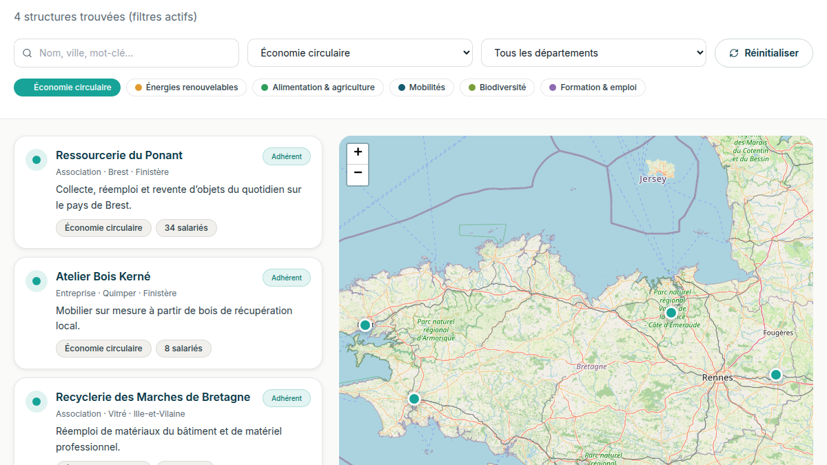
Task: Click the Bretagne label on the map
Action: [x=591, y=366]
